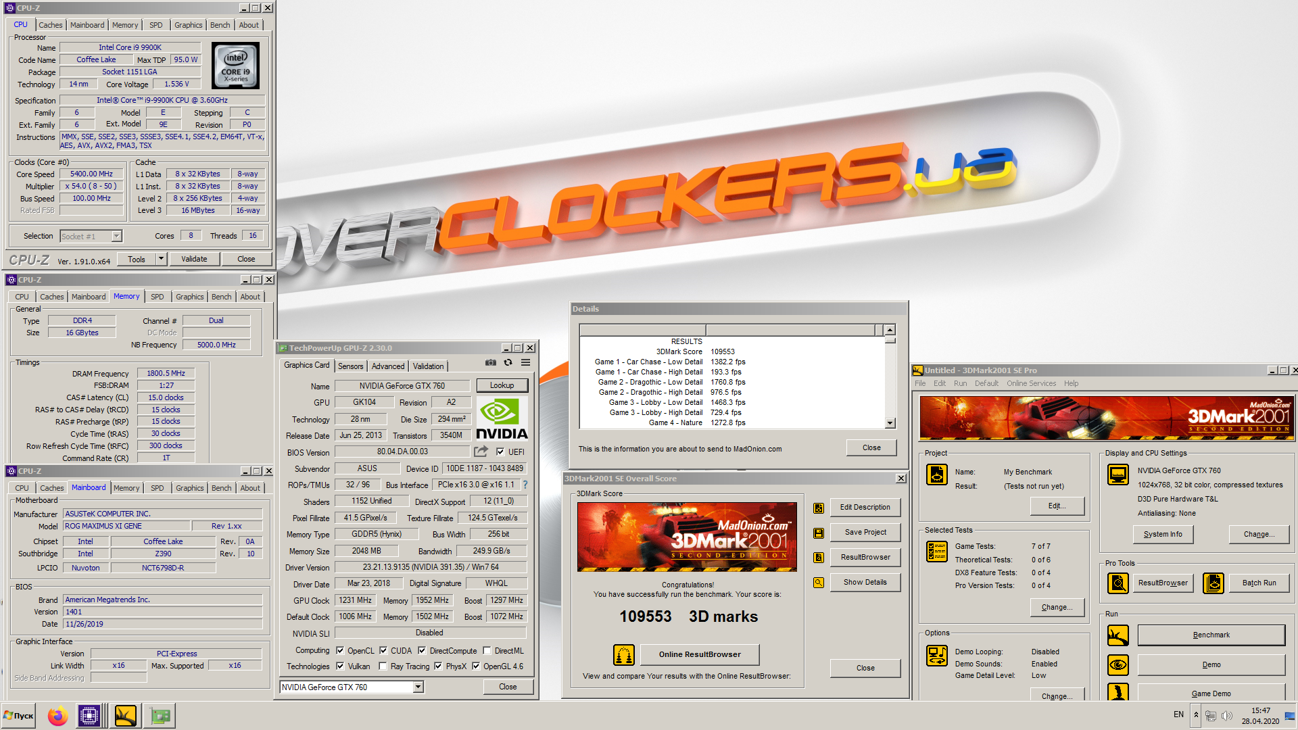Screen dimensions: 1298x730
Task: Click the Details results scrollbar thumb
Action: pos(890,340)
